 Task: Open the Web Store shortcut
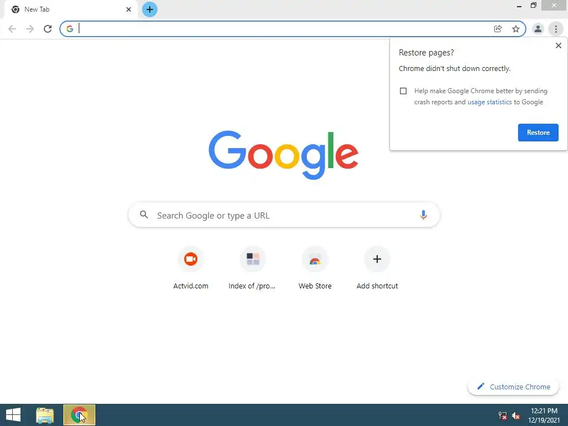tap(315, 268)
